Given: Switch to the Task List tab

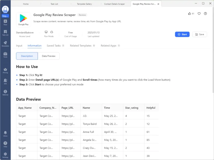Looking at the screenshot, I should point(54,4).
